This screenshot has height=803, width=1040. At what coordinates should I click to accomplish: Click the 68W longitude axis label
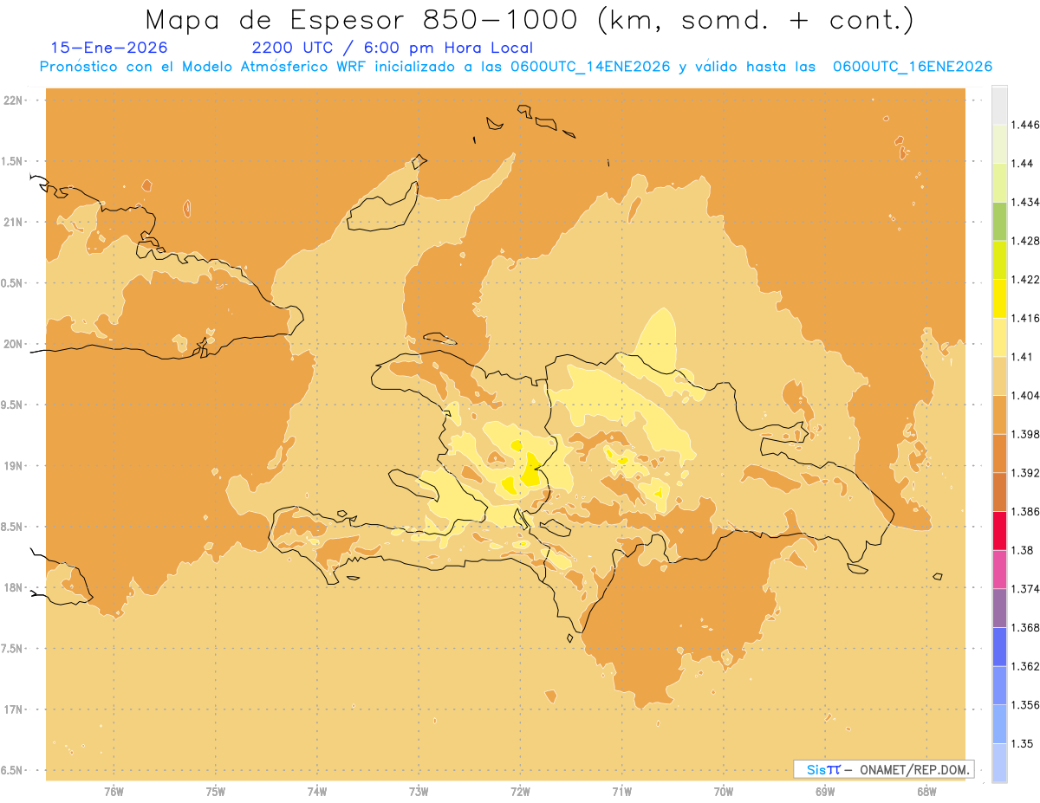pyautogui.click(x=926, y=792)
